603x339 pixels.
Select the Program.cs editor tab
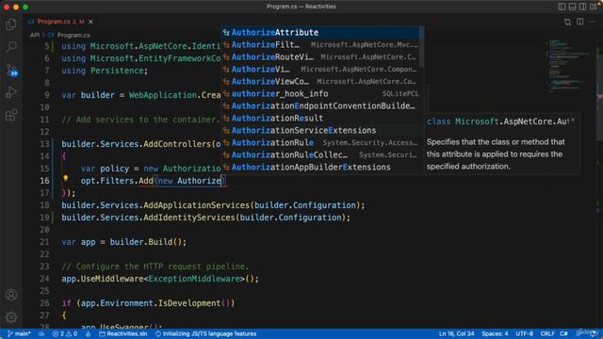point(60,22)
